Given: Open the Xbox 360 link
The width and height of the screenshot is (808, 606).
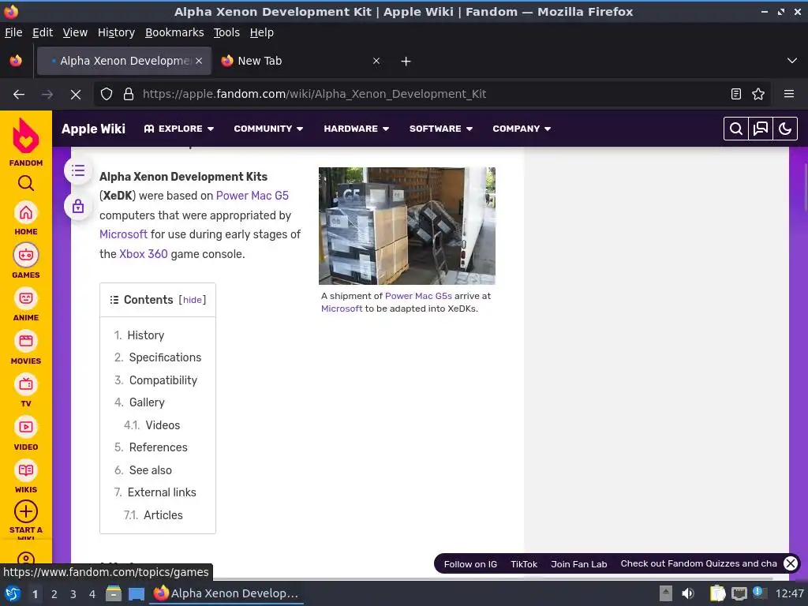Looking at the screenshot, I should [144, 254].
